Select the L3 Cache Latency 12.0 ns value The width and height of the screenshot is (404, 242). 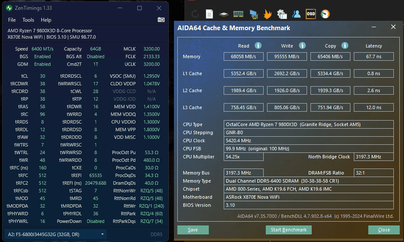[x=374, y=107]
